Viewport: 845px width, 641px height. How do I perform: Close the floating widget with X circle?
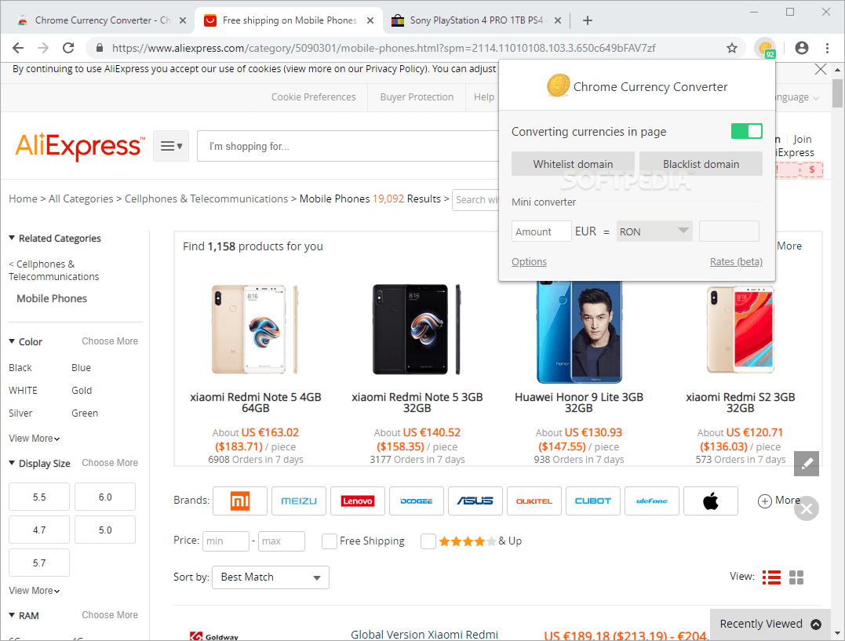point(807,508)
